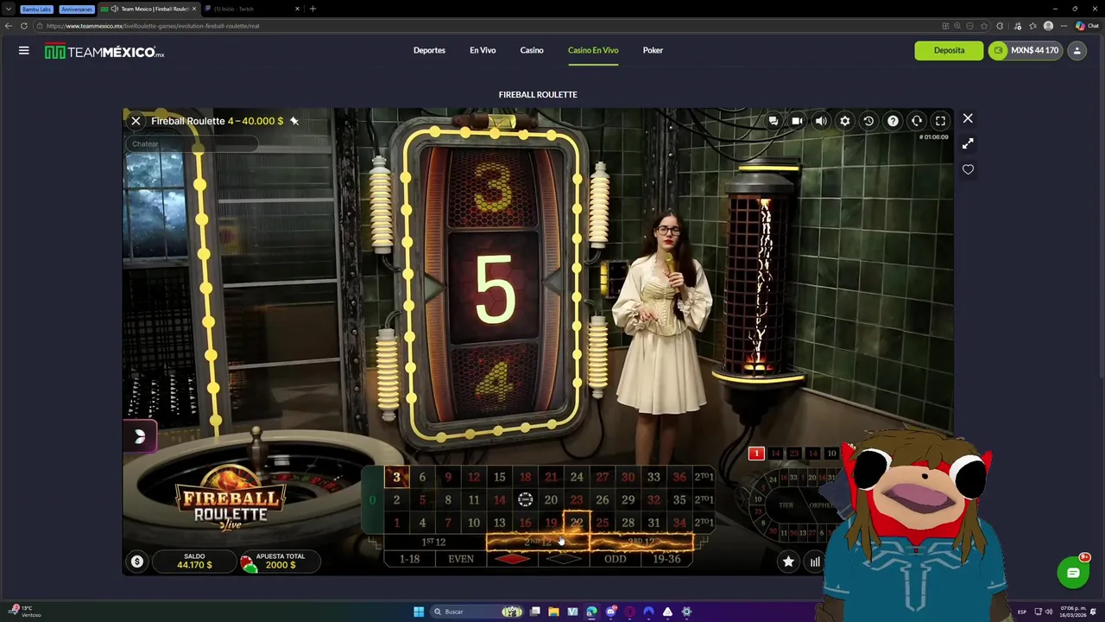Open the En Vivo section
This screenshot has width=1105, height=622.
tap(483, 50)
